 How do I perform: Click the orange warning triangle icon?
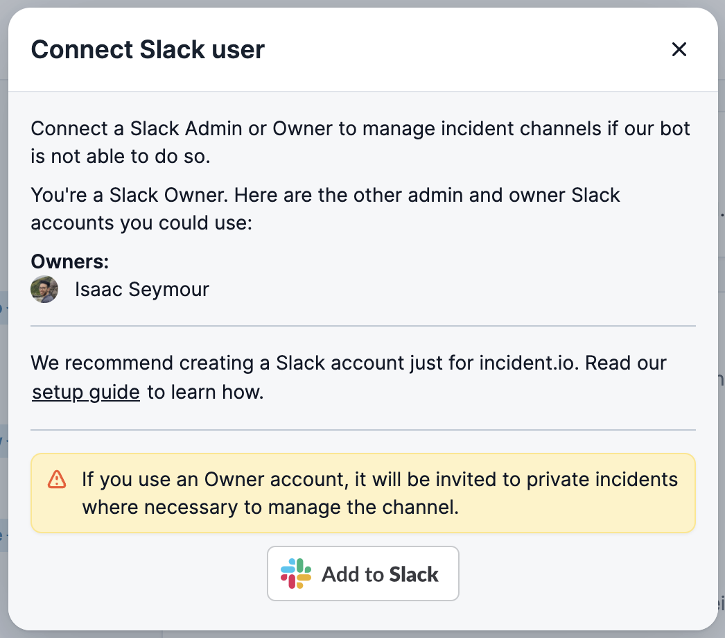point(57,479)
